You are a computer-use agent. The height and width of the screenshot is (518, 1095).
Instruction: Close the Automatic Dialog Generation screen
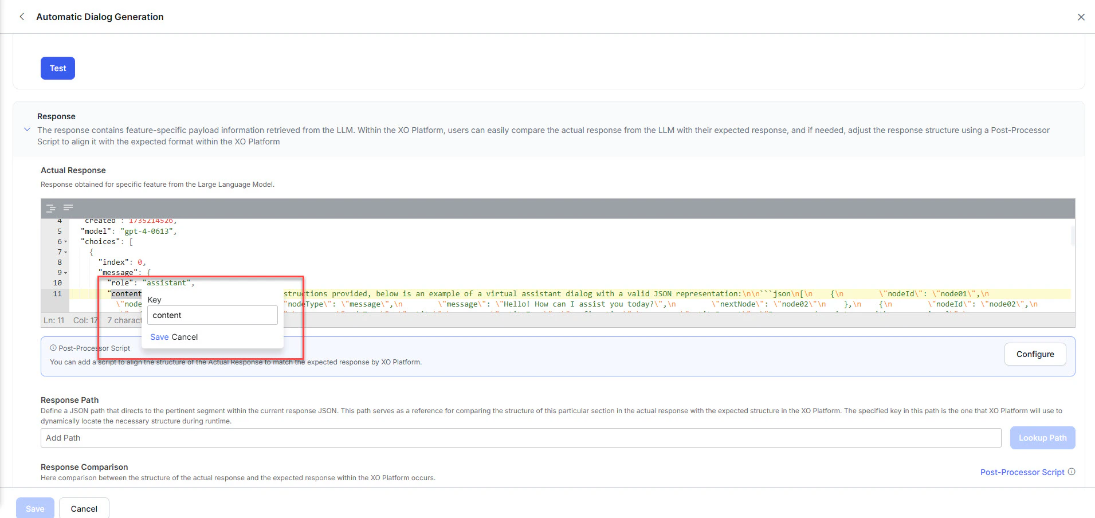[x=1081, y=17]
